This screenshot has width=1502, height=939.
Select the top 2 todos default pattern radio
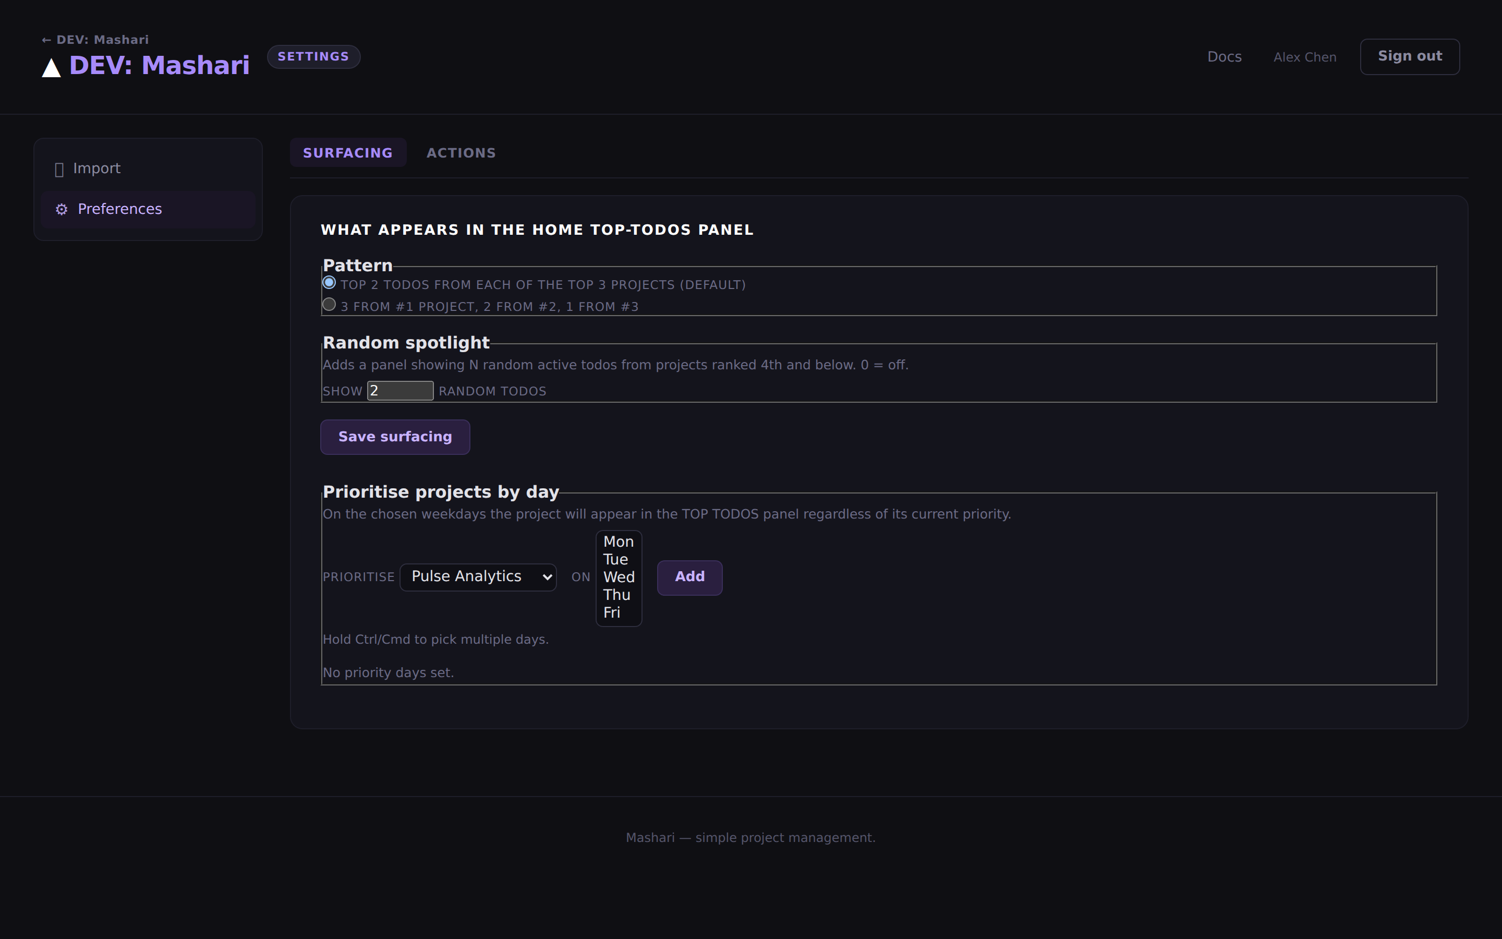(x=329, y=283)
